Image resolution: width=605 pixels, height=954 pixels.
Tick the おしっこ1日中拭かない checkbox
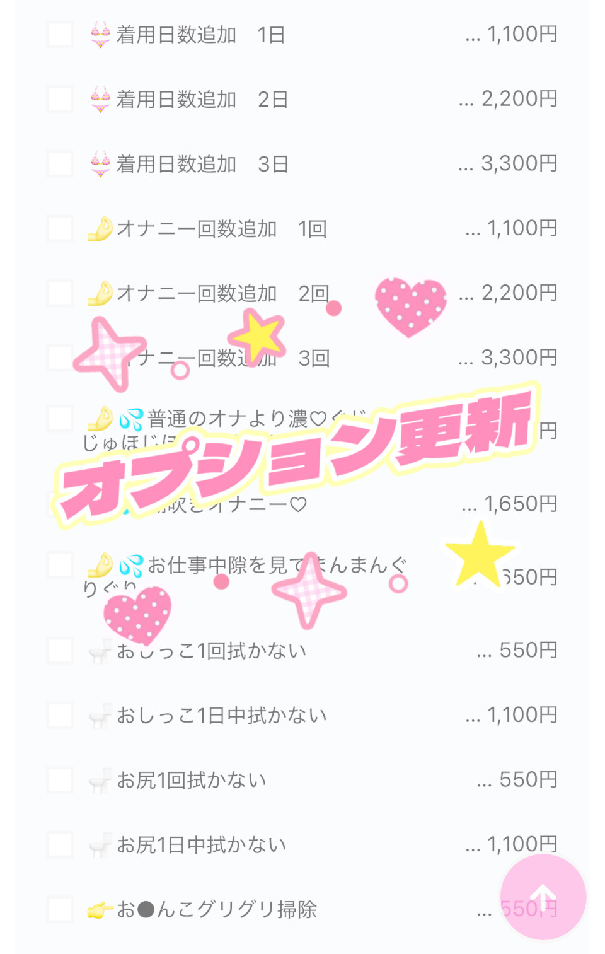coord(60,716)
